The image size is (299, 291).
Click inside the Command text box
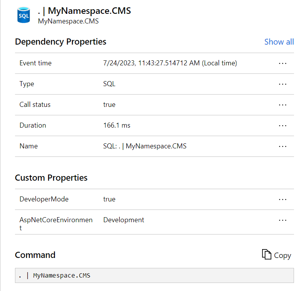coord(154,276)
